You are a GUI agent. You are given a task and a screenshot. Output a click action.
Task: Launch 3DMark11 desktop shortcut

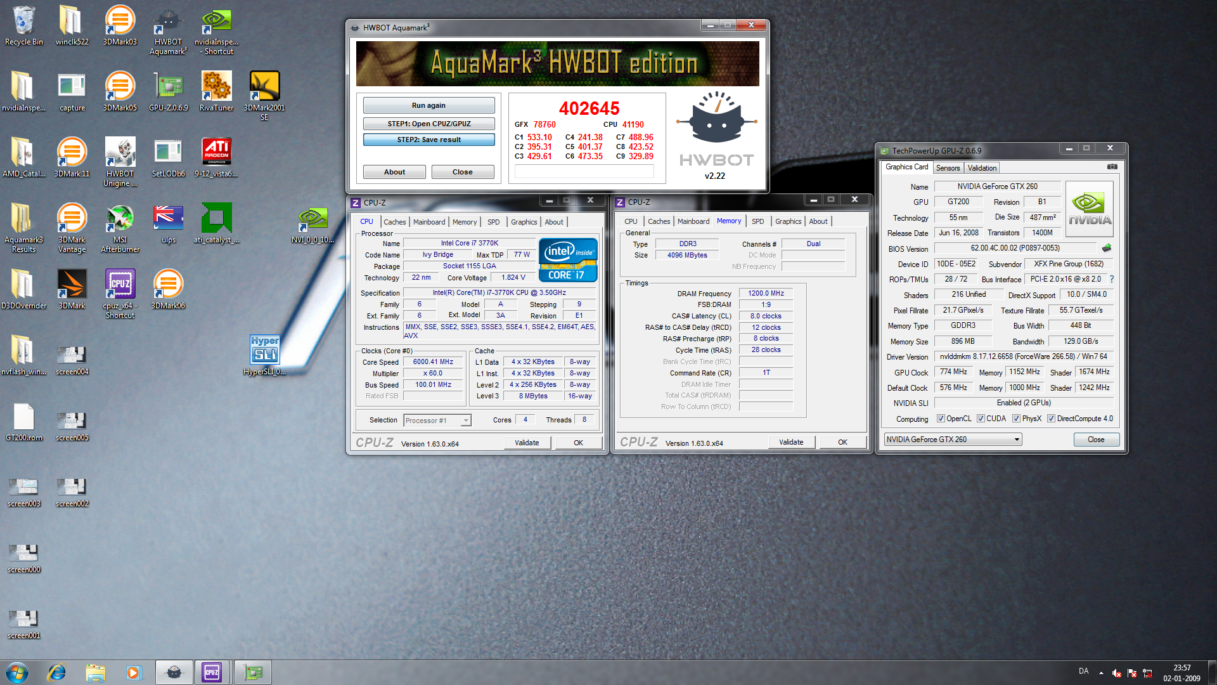coord(72,157)
